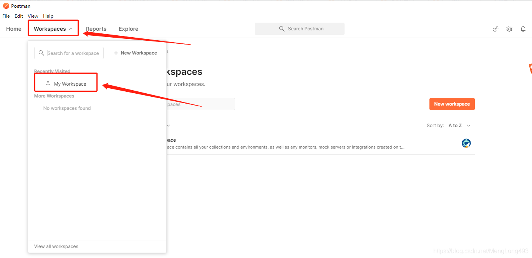The image size is (532, 258).
Task: Switch to the Explore tab
Action: [x=128, y=29]
